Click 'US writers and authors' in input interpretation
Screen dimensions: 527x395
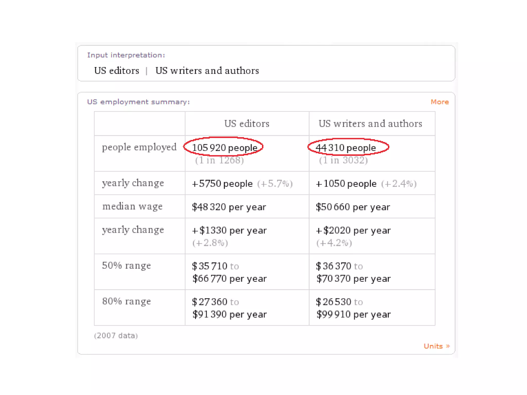pyautogui.click(x=207, y=70)
